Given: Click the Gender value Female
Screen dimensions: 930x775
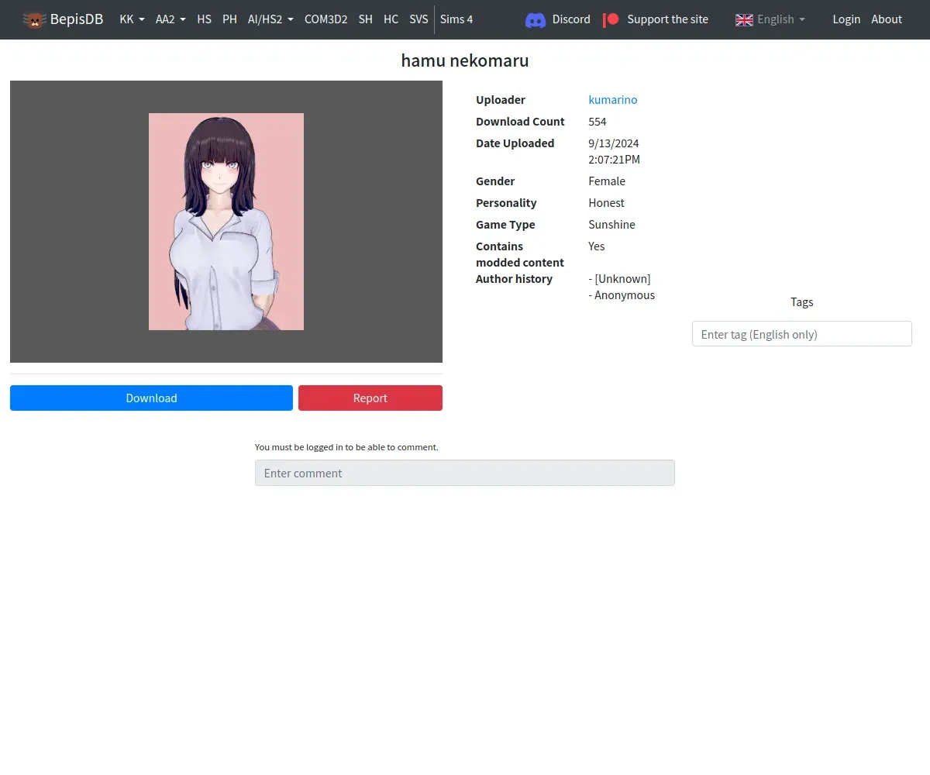Looking at the screenshot, I should click(x=607, y=181).
